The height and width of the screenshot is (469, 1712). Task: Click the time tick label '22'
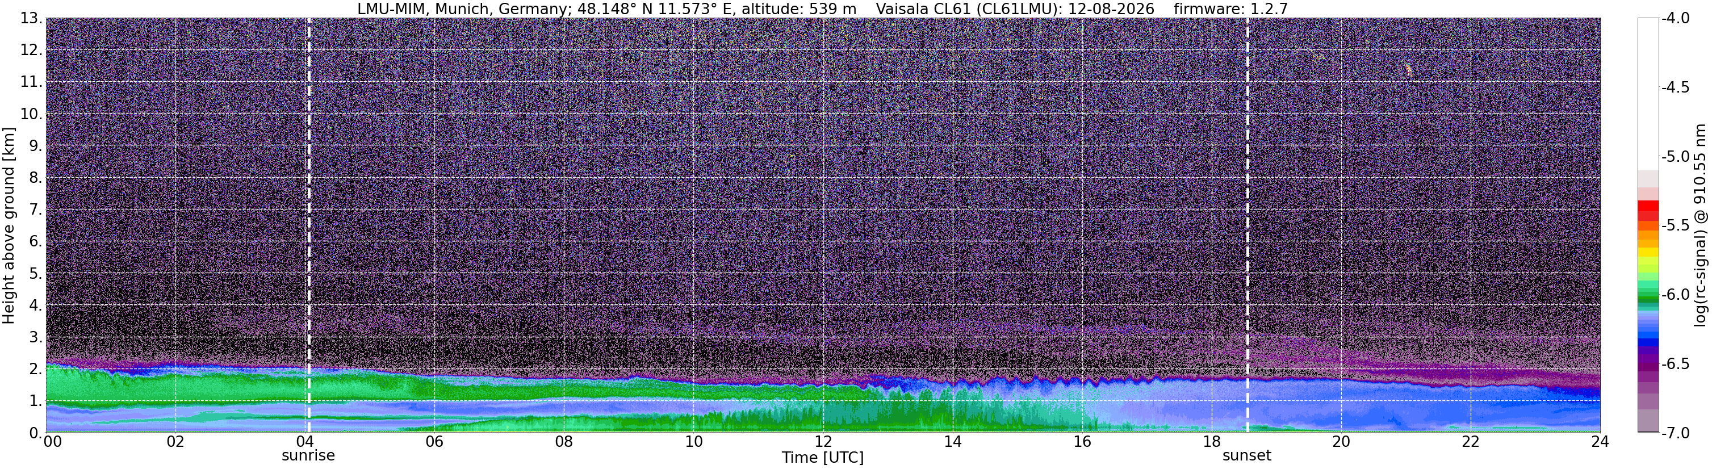pyautogui.click(x=1471, y=442)
